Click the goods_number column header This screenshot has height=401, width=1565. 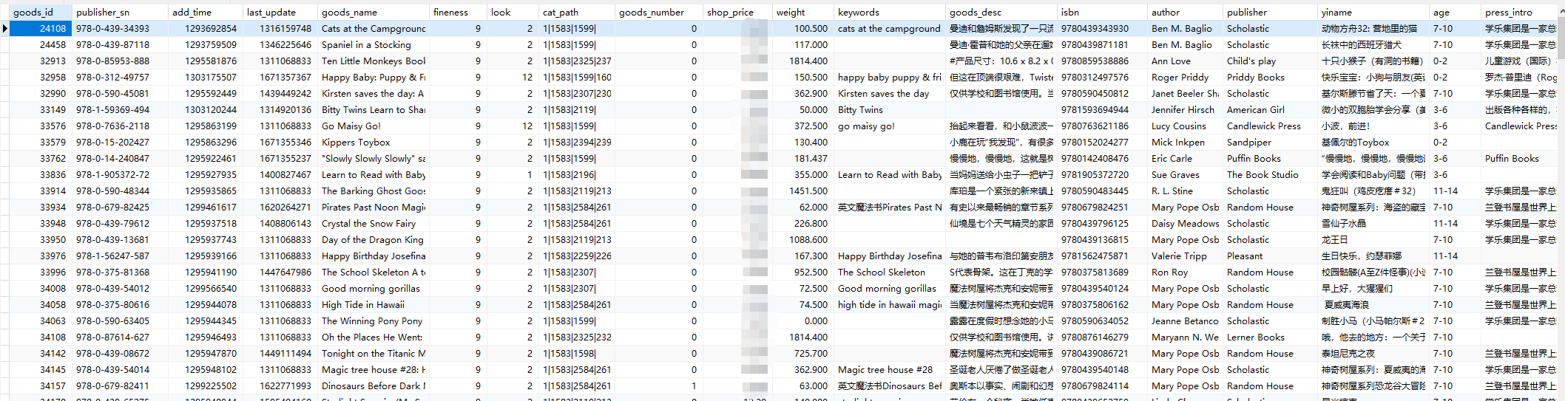(659, 12)
